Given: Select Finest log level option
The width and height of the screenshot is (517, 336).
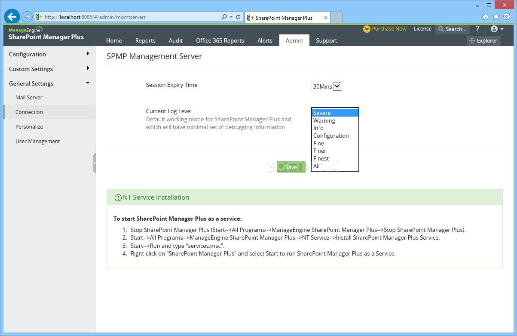Looking at the screenshot, I should point(335,158).
